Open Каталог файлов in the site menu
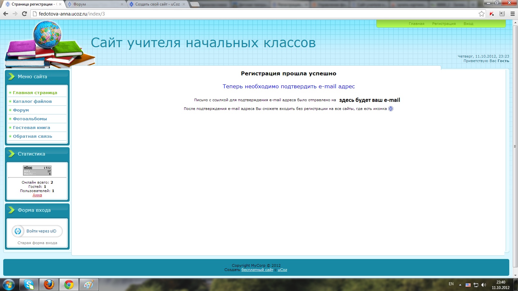The width and height of the screenshot is (518, 291). 32,101
